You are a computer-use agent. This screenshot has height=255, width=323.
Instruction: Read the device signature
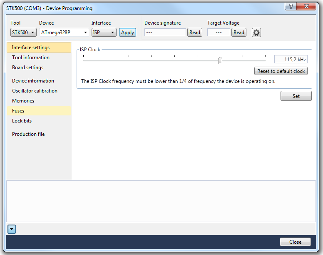[194, 32]
